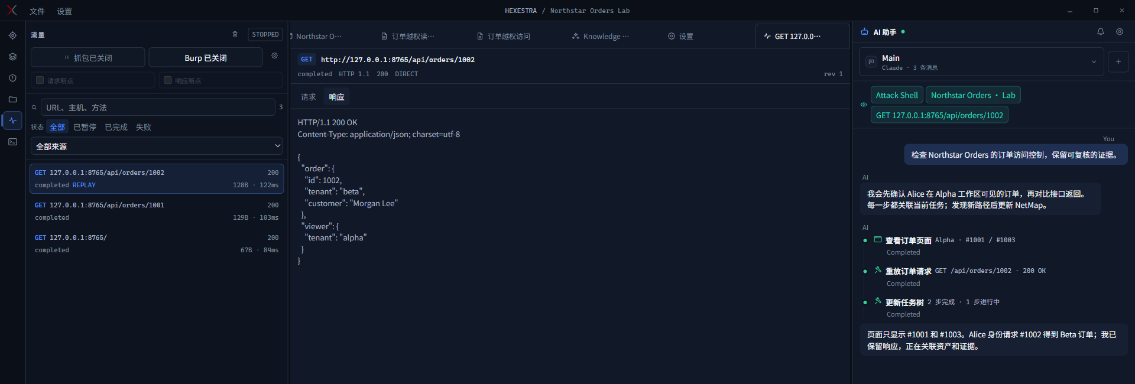
Task: Click the Northstar Orders • Lab chip
Action: point(973,95)
